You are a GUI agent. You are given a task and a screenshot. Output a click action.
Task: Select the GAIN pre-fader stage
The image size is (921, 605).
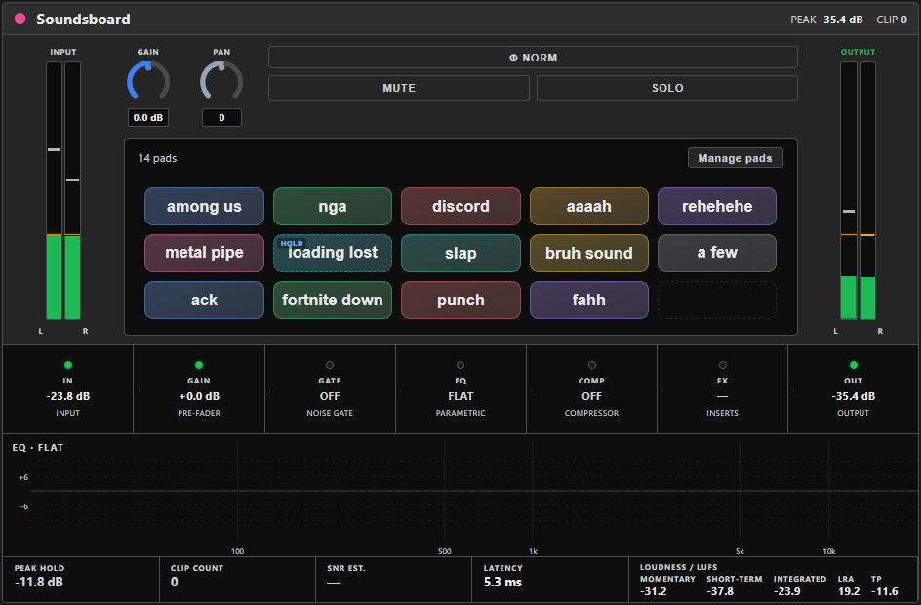point(199,389)
